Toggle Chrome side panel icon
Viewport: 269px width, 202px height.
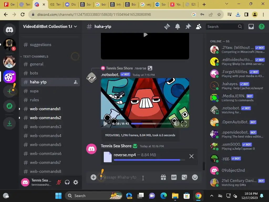(x=246, y=14)
